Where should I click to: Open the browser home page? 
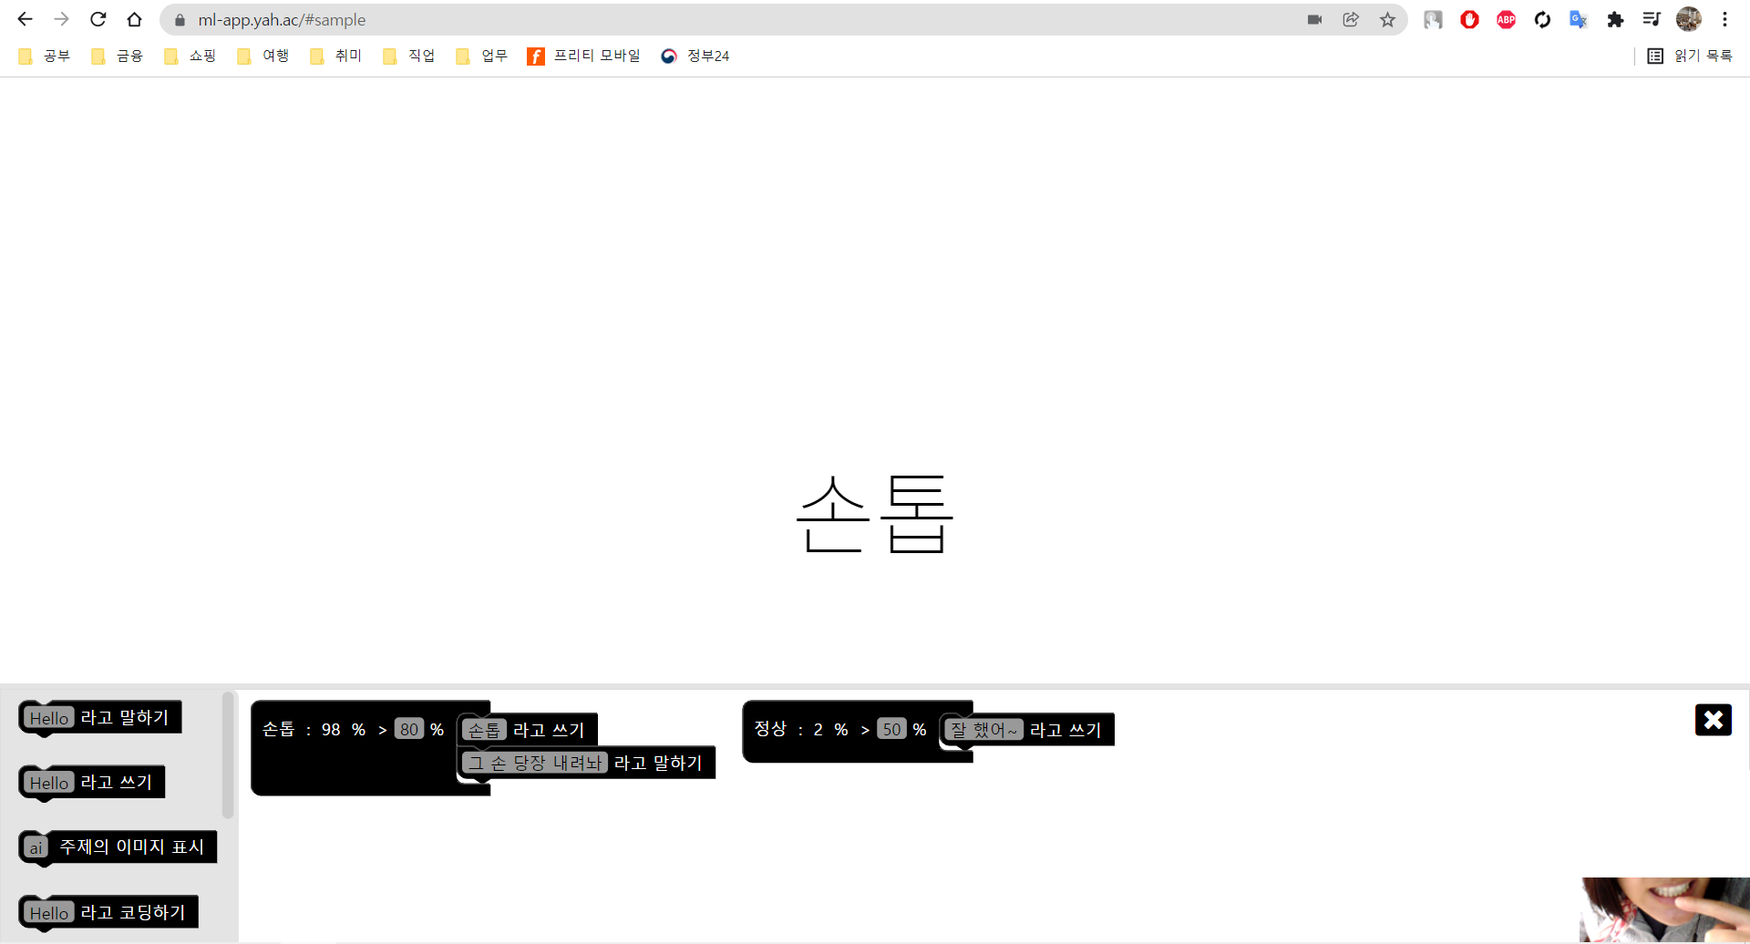(134, 19)
